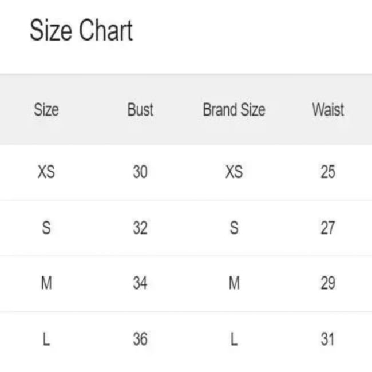This screenshot has width=372, height=372.
Task: Select the Size column header
Action: coord(46,109)
